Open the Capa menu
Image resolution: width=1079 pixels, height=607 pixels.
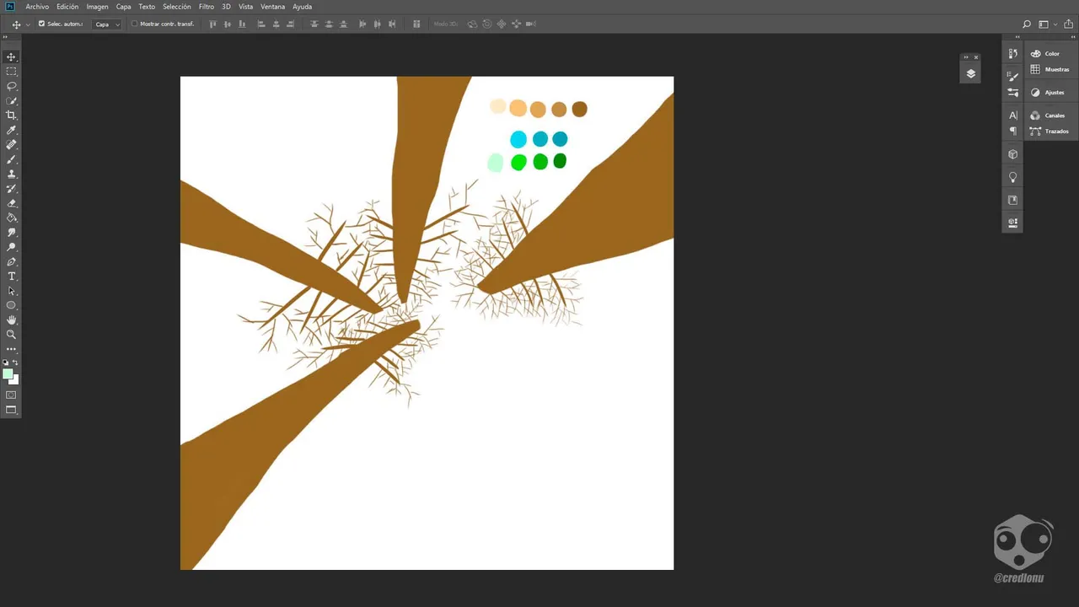click(123, 7)
